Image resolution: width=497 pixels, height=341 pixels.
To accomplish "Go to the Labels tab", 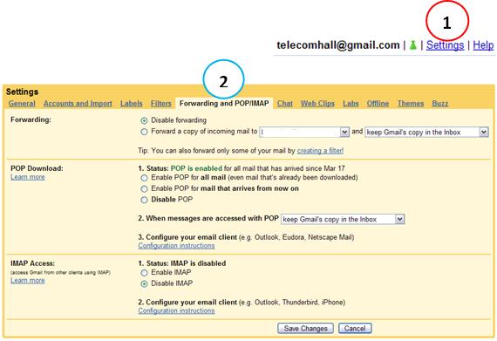I will pyautogui.click(x=131, y=103).
